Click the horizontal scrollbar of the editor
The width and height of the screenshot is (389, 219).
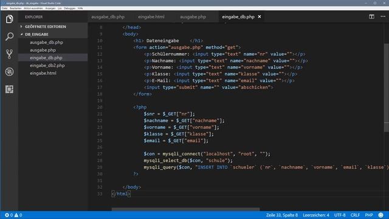coord(185,209)
